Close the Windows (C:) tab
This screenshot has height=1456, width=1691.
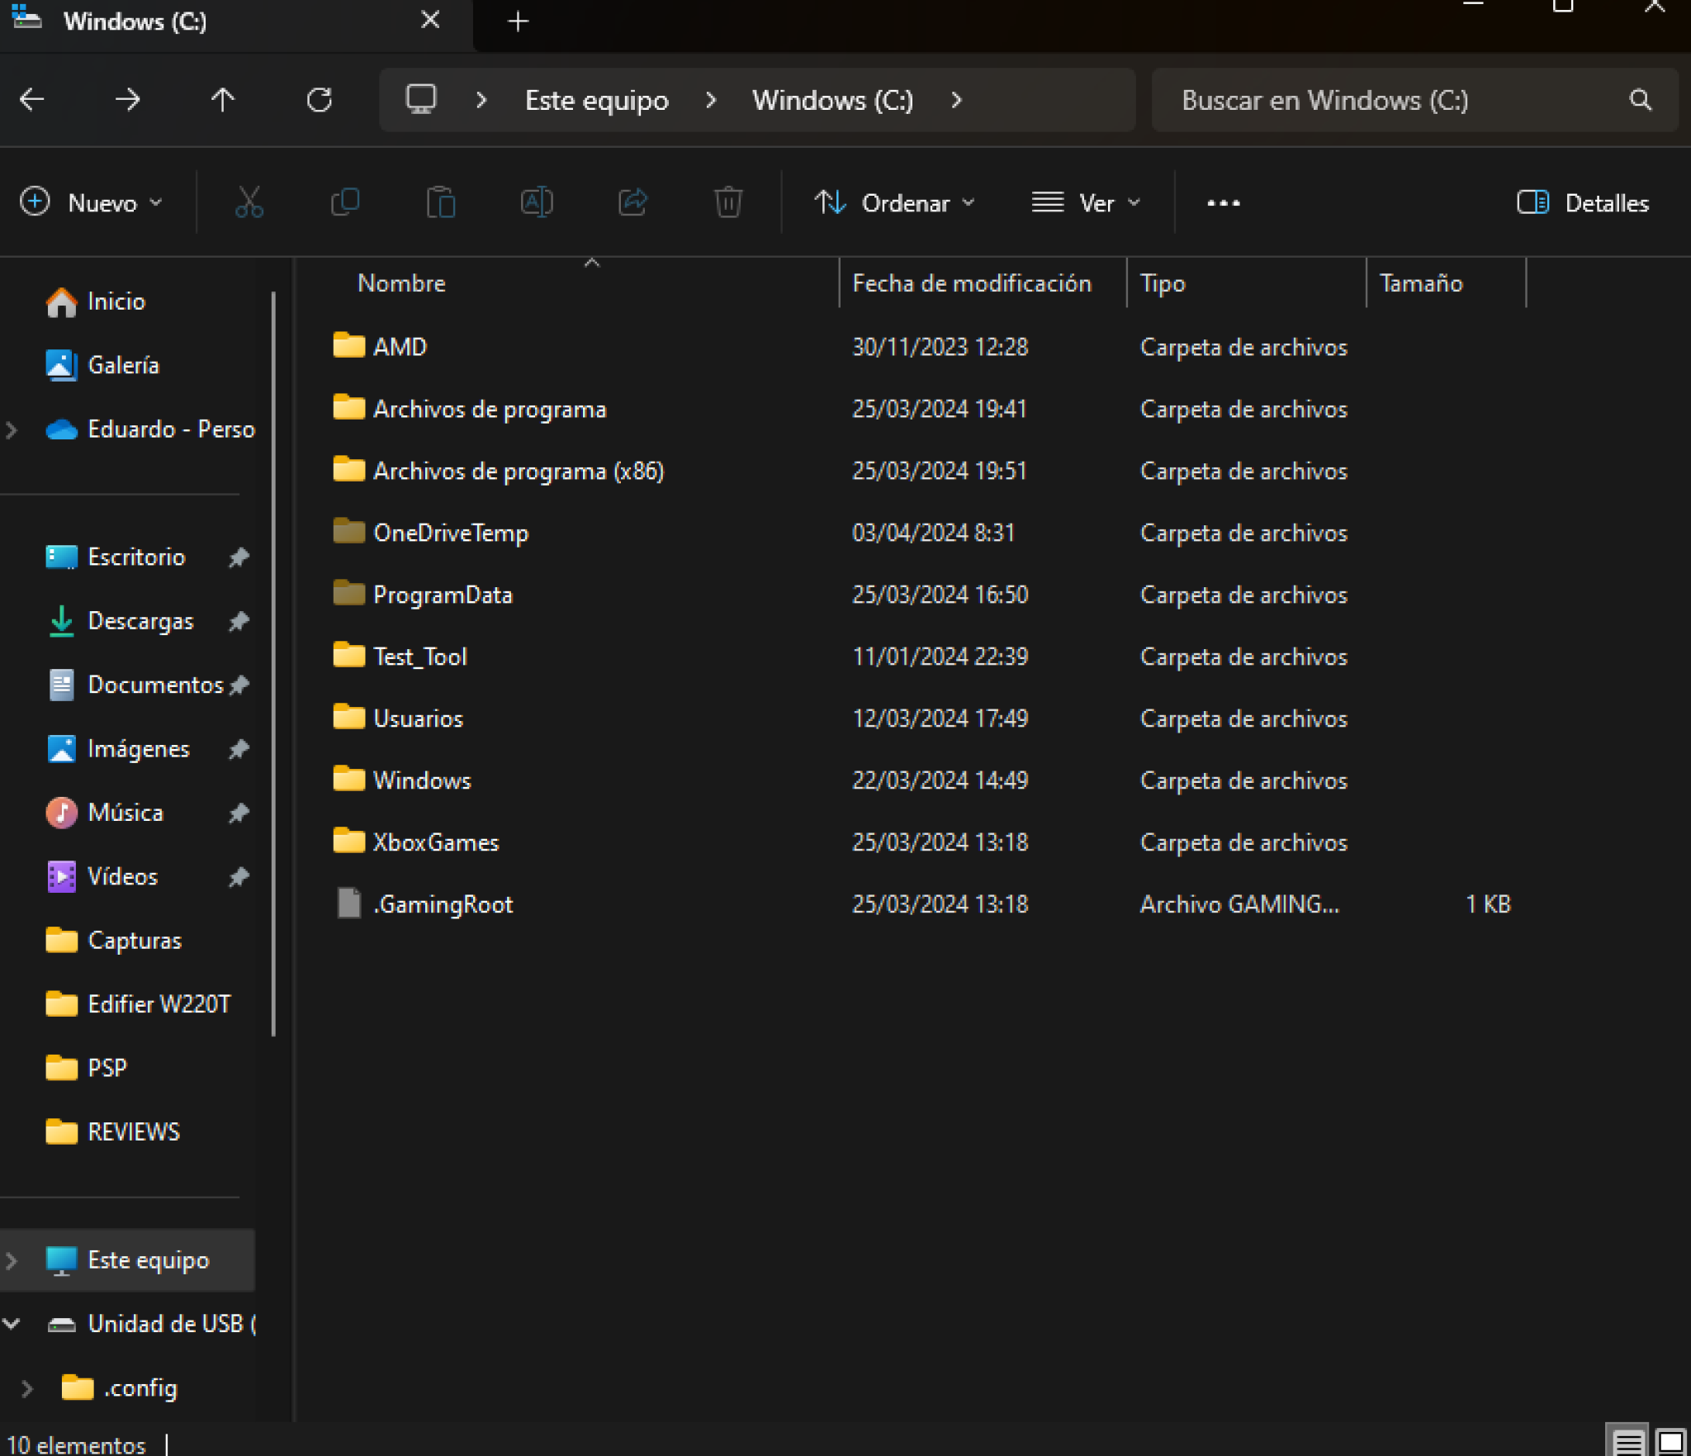pos(430,21)
